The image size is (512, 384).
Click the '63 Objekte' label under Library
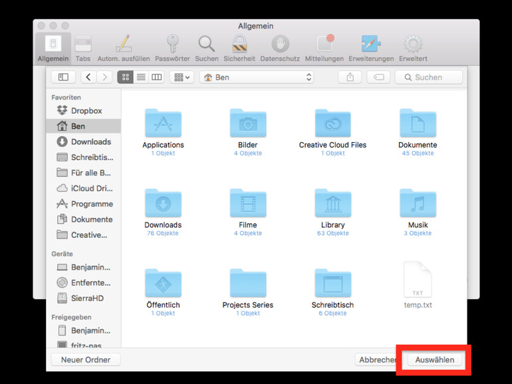coord(333,233)
